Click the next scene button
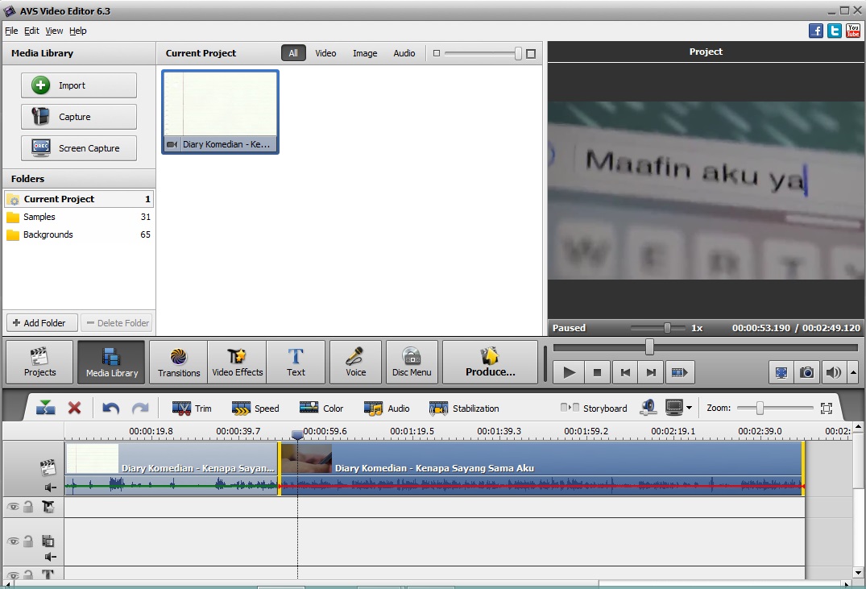 679,372
